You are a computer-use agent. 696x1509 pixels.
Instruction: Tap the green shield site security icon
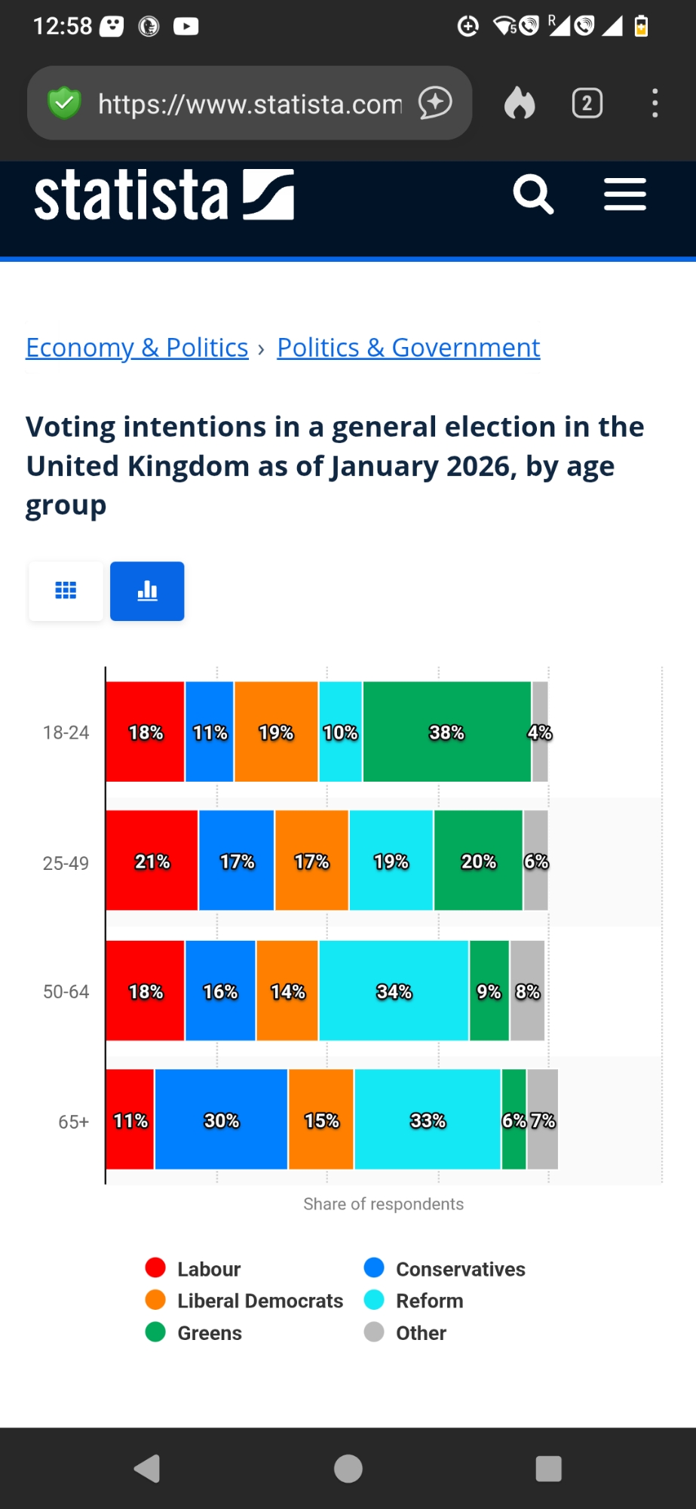click(64, 103)
